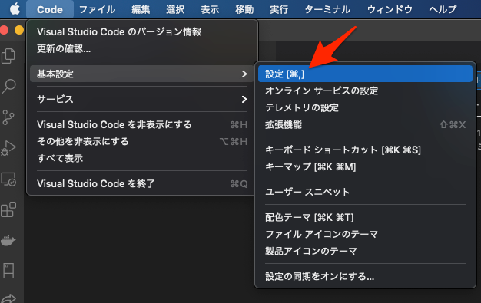Screen dimensions: 481x303
Task: Open the 表示 menu
Action: tap(210, 9)
